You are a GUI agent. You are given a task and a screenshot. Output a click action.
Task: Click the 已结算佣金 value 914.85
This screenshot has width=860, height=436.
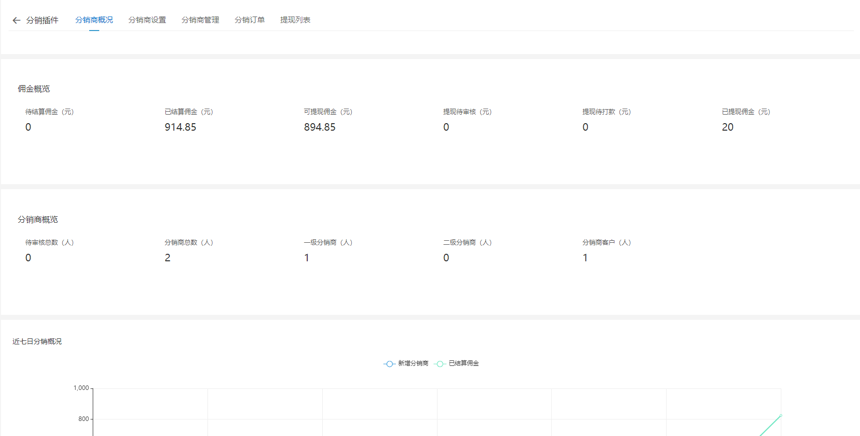[180, 127]
